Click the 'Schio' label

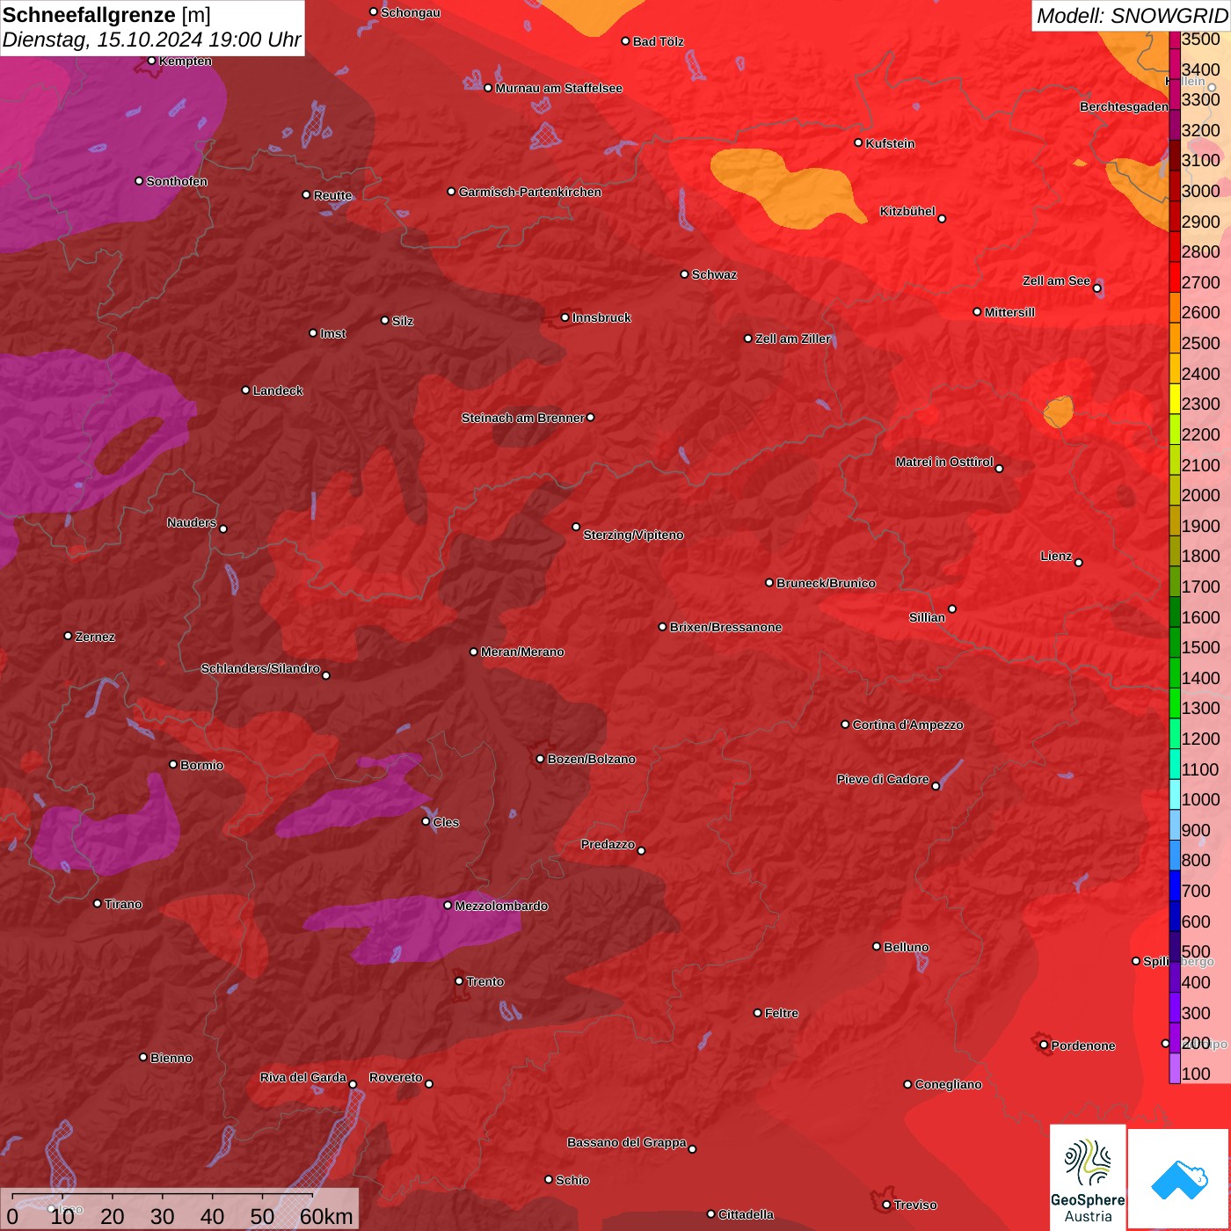pos(572,1180)
